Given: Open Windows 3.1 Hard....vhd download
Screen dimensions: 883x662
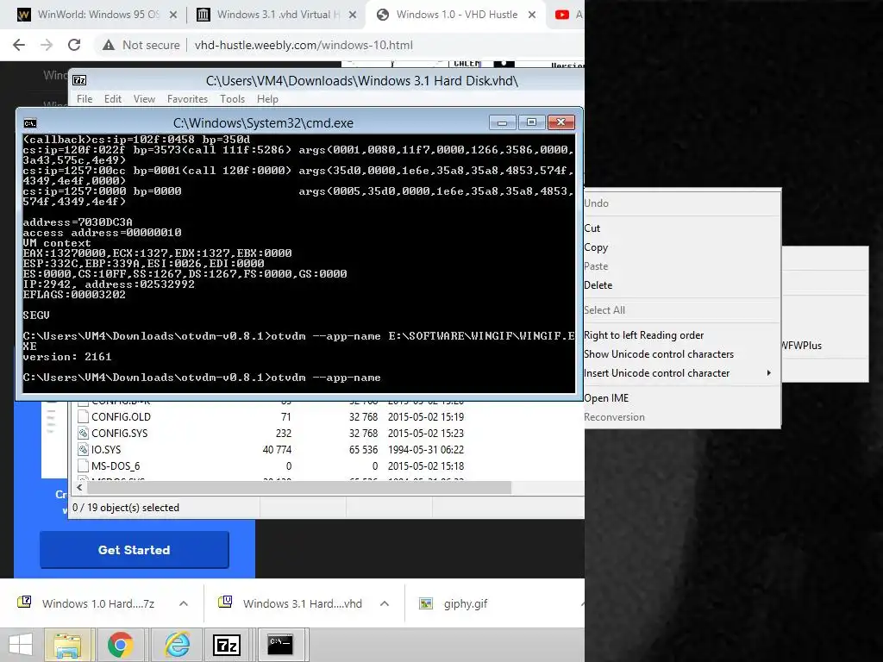Looking at the screenshot, I should pos(302,604).
